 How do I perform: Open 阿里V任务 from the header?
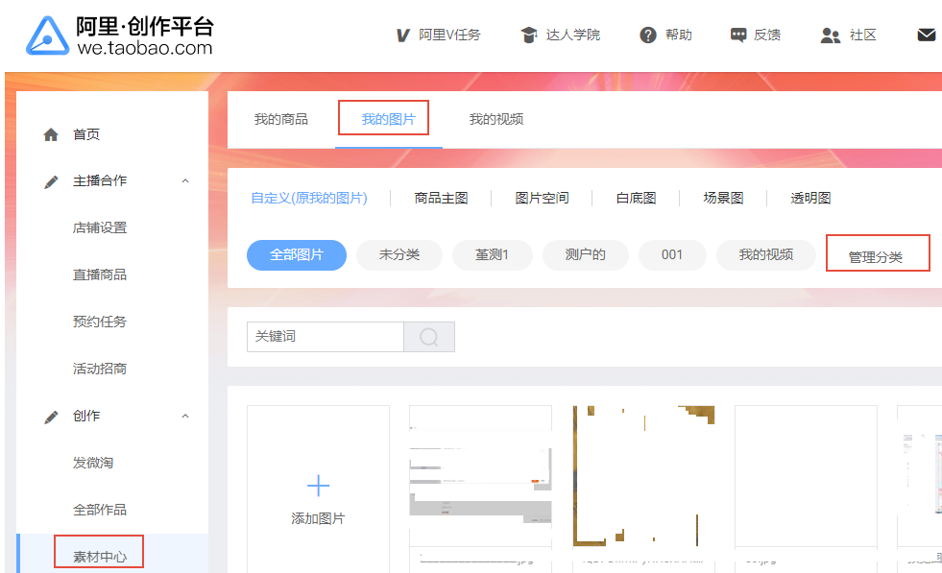449,35
